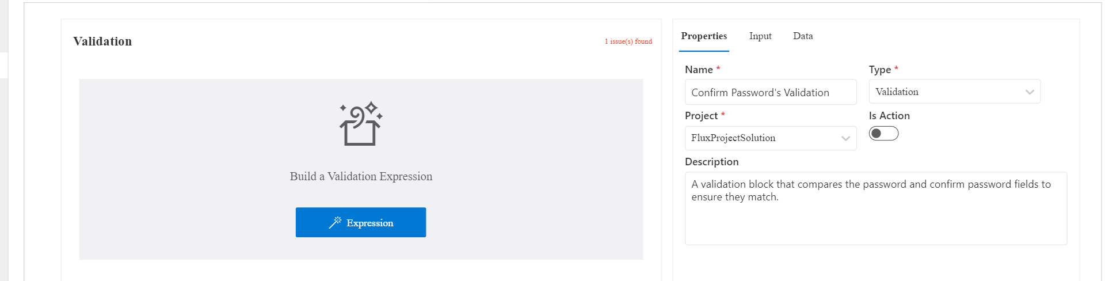Click the "Build a Validation Expression" text
1105x281 pixels.
[361, 176]
